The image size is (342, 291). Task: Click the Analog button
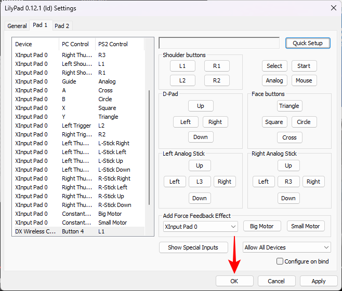274,80
